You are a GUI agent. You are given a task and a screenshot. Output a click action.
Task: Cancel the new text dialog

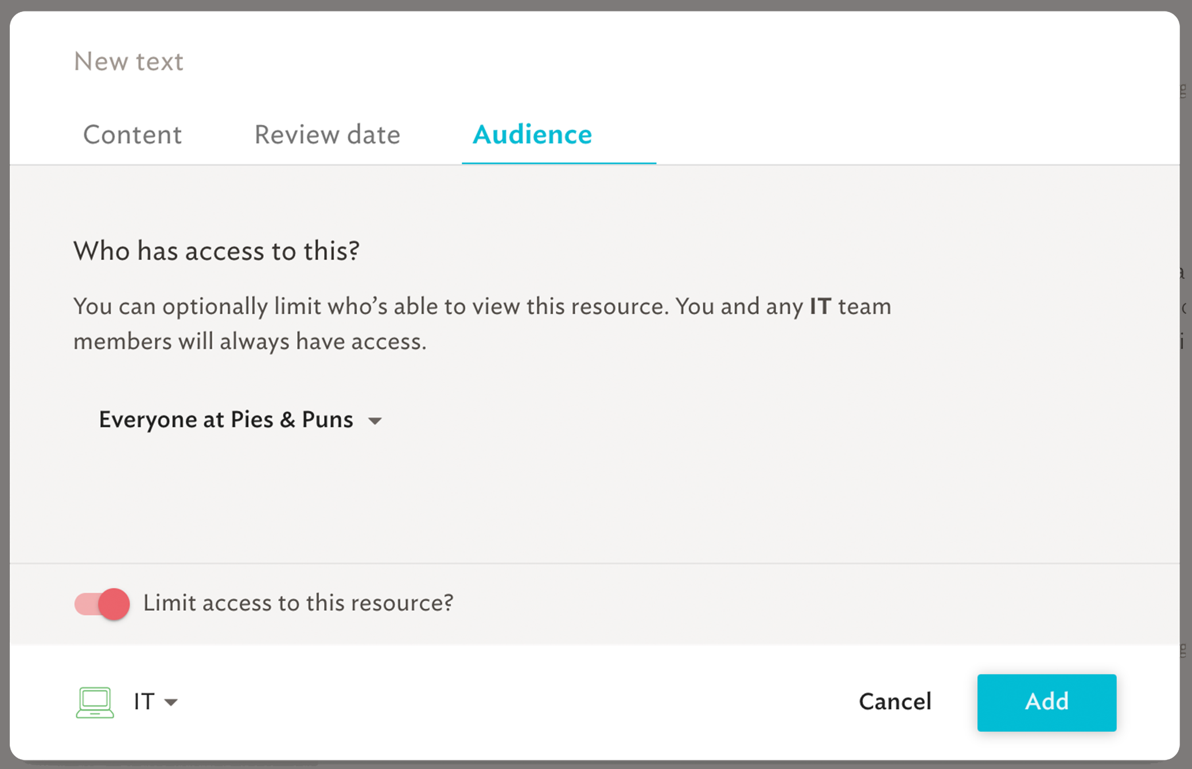coord(895,702)
